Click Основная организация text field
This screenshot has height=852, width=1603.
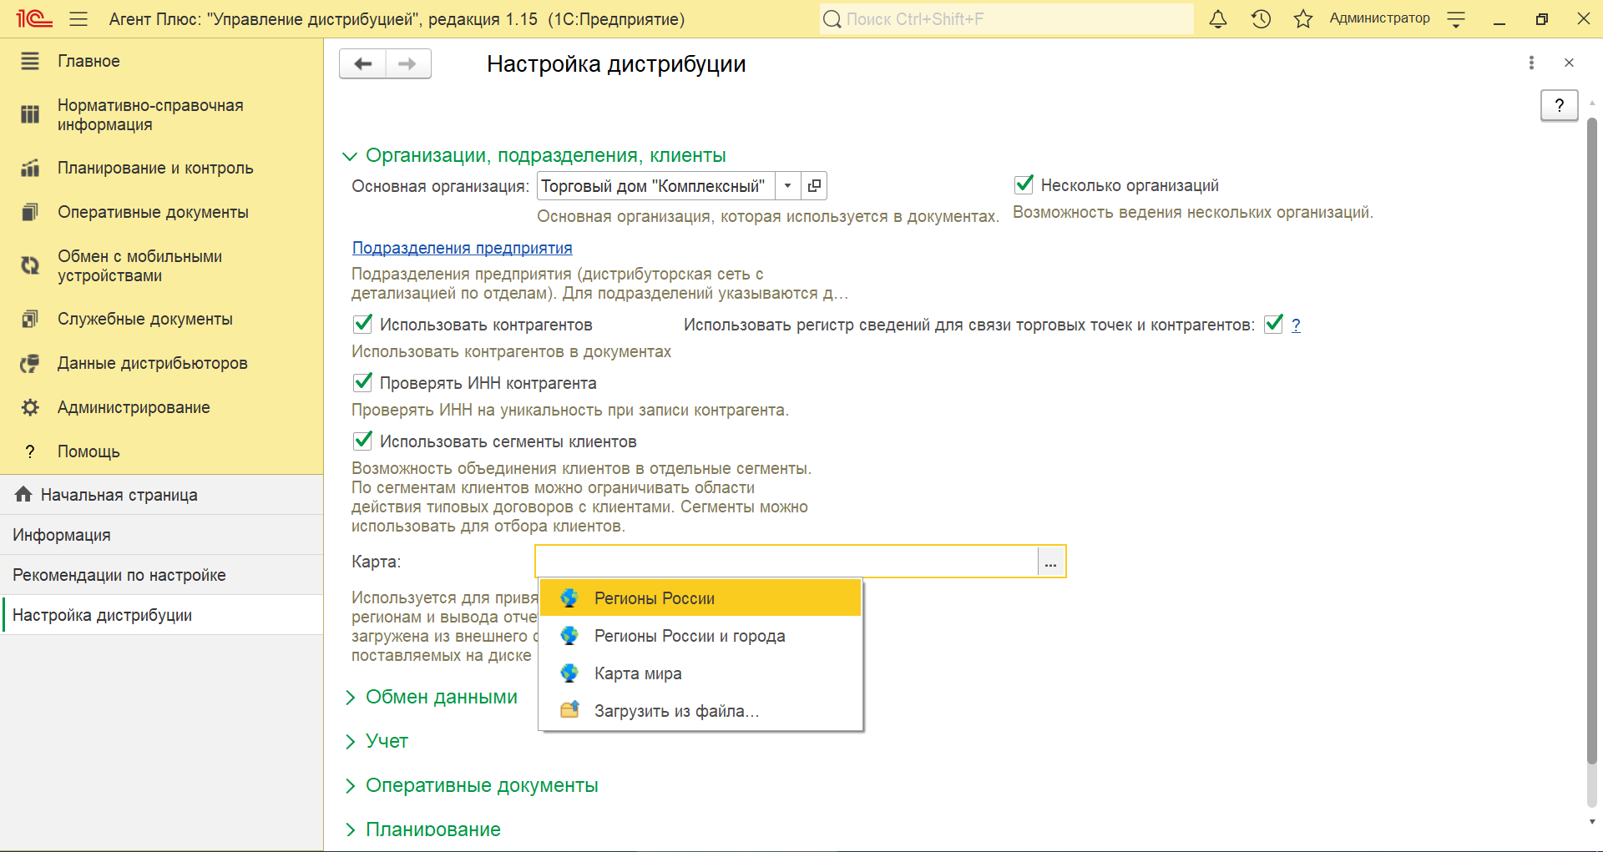coord(656,185)
